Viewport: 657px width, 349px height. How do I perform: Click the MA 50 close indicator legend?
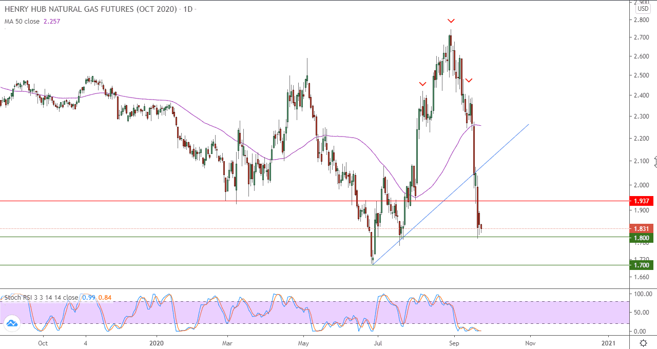point(22,22)
